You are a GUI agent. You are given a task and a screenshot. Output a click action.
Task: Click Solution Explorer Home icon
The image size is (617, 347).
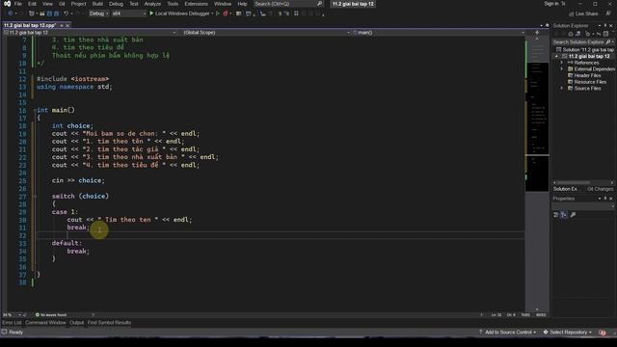tap(571, 35)
